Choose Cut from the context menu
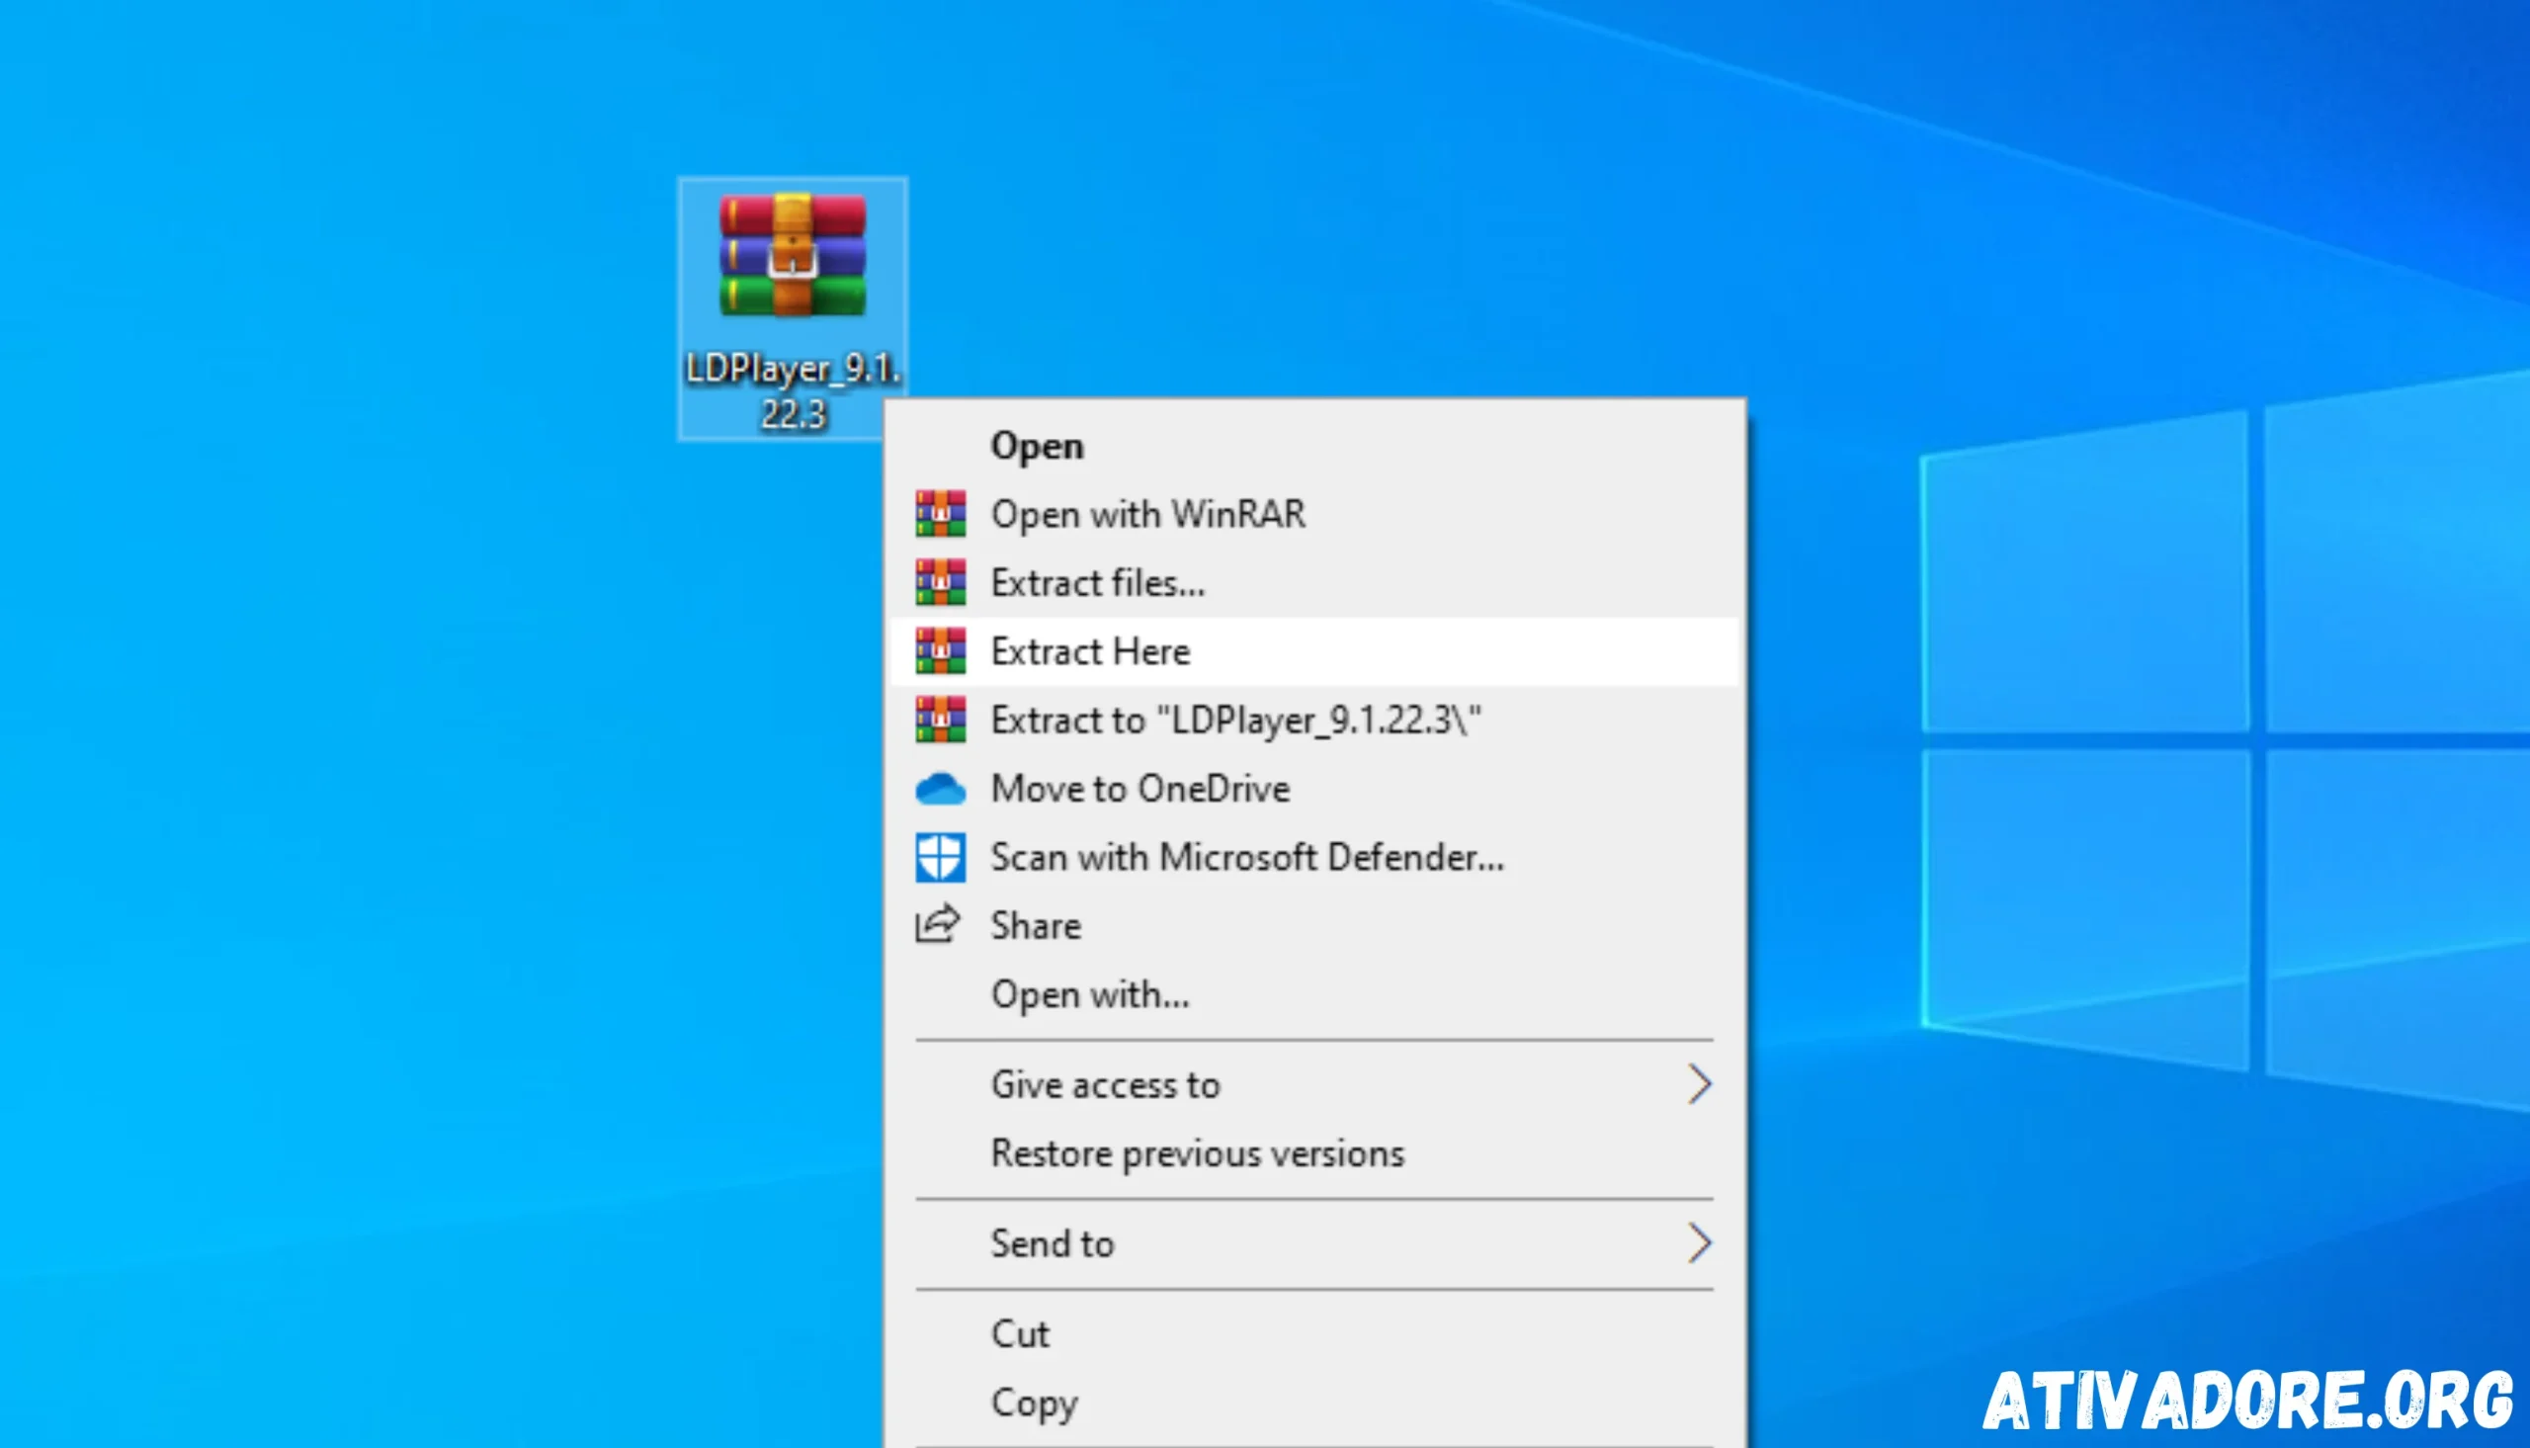 point(1314,1332)
